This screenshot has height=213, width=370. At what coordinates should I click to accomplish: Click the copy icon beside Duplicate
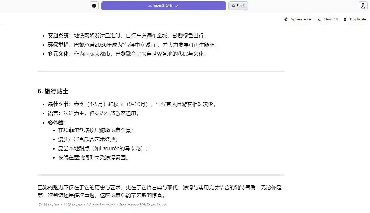[x=346, y=19]
